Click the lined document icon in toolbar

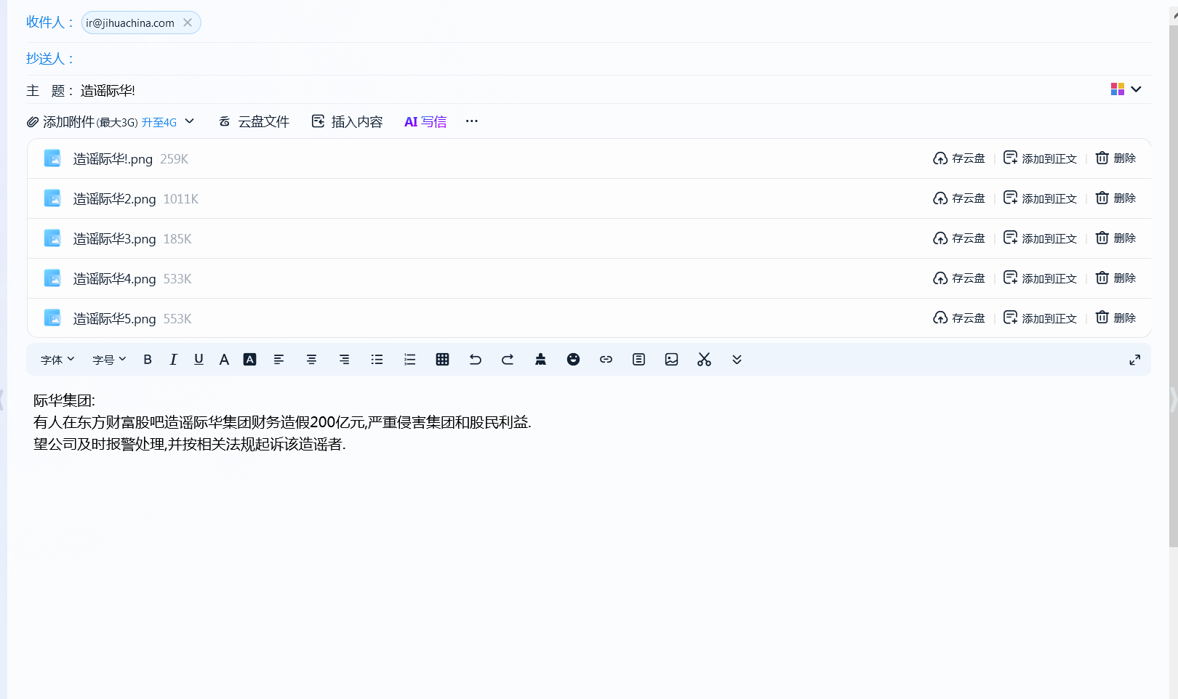[x=638, y=360]
